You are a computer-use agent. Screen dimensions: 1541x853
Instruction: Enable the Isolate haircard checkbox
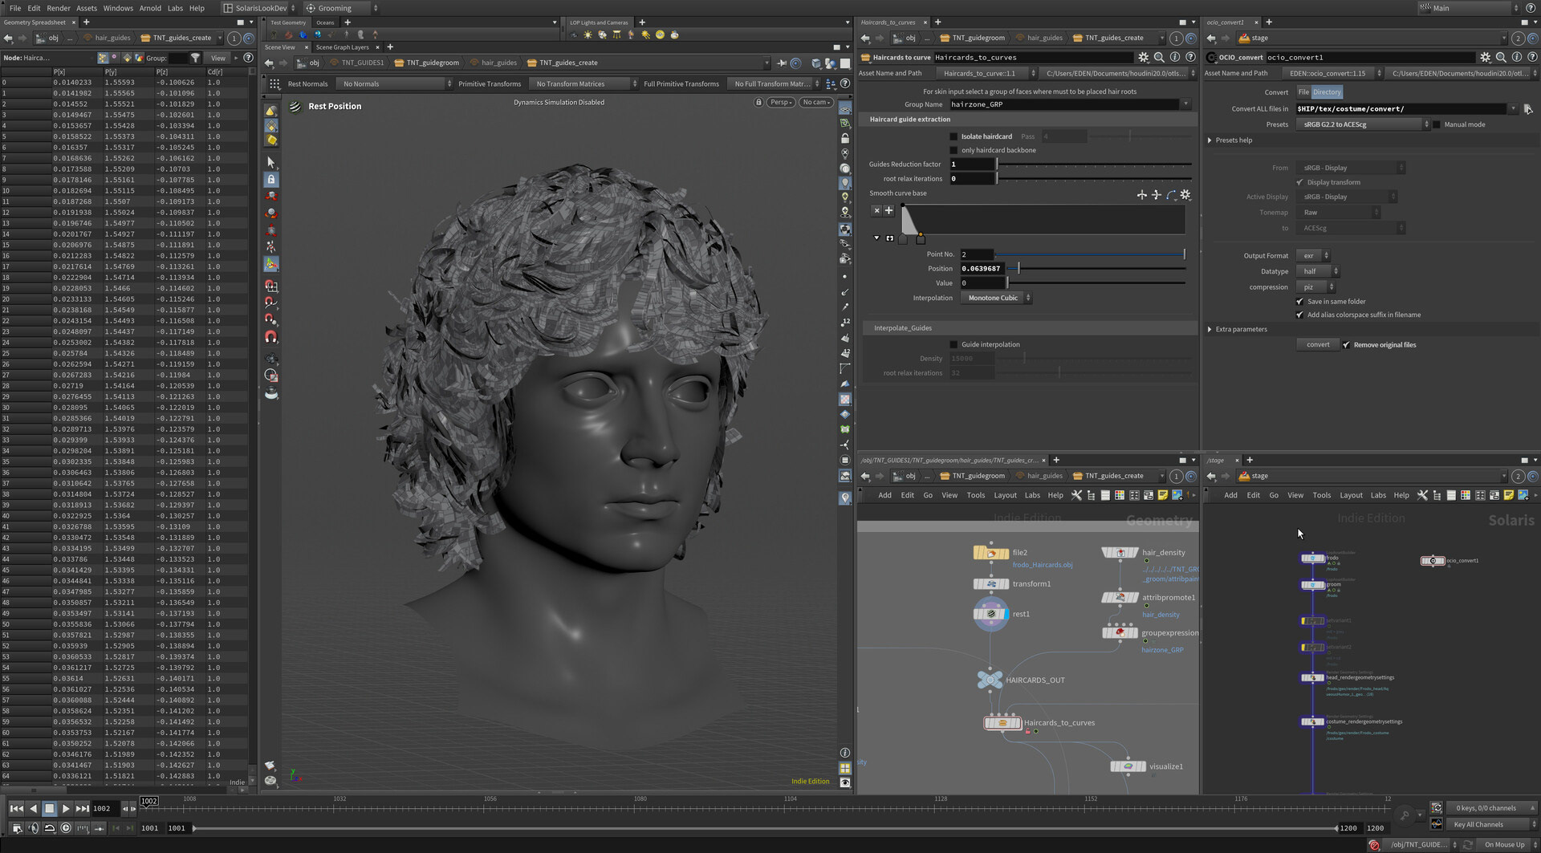click(953, 136)
